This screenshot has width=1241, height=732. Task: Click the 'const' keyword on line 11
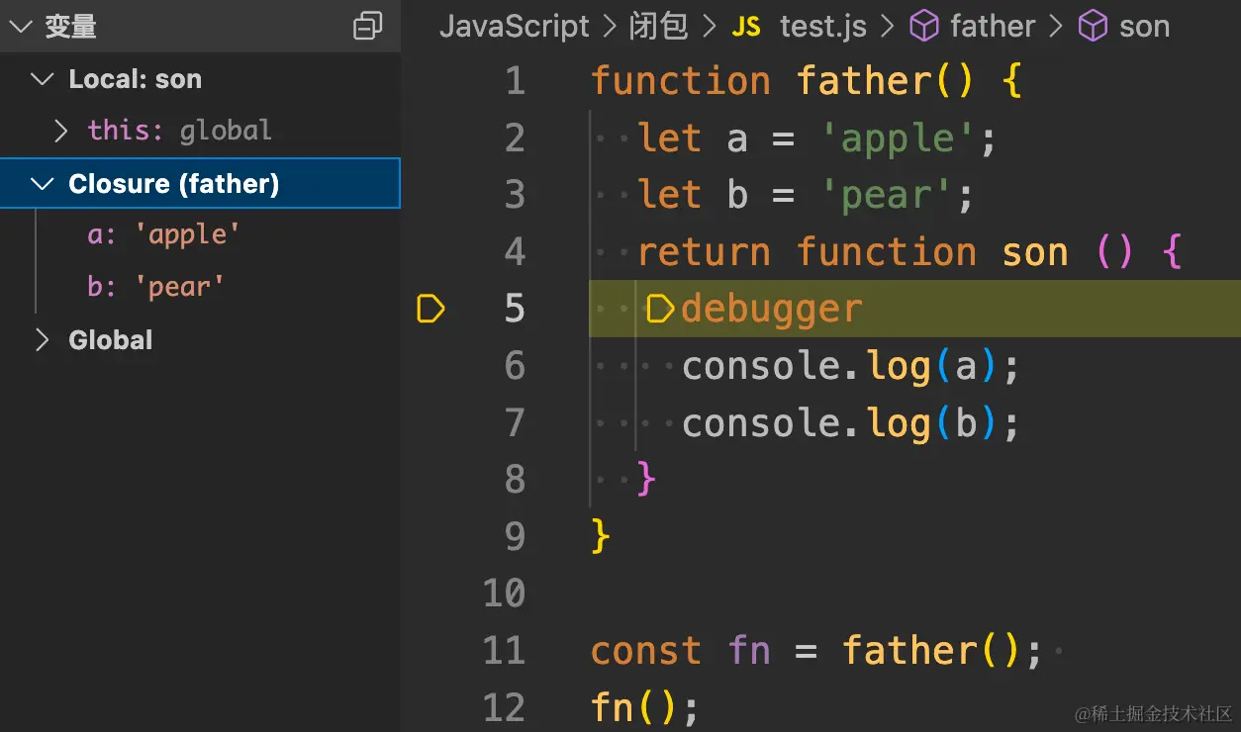pyautogui.click(x=646, y=651)
